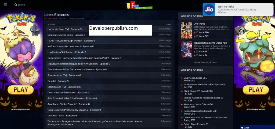The width and height of the screenshot is (275, 129).
Task: Click the Time column header
Action: pos(168,24)
